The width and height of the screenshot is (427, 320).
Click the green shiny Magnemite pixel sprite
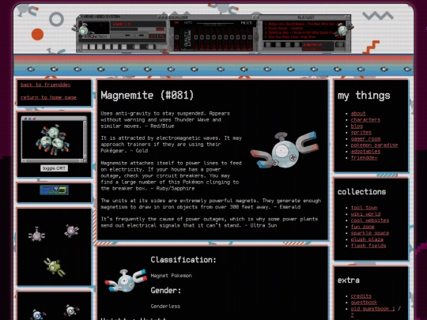(55, 267)
